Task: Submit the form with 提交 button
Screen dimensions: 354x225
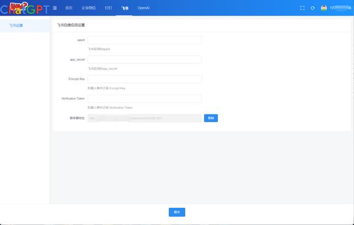Action: 177,212
